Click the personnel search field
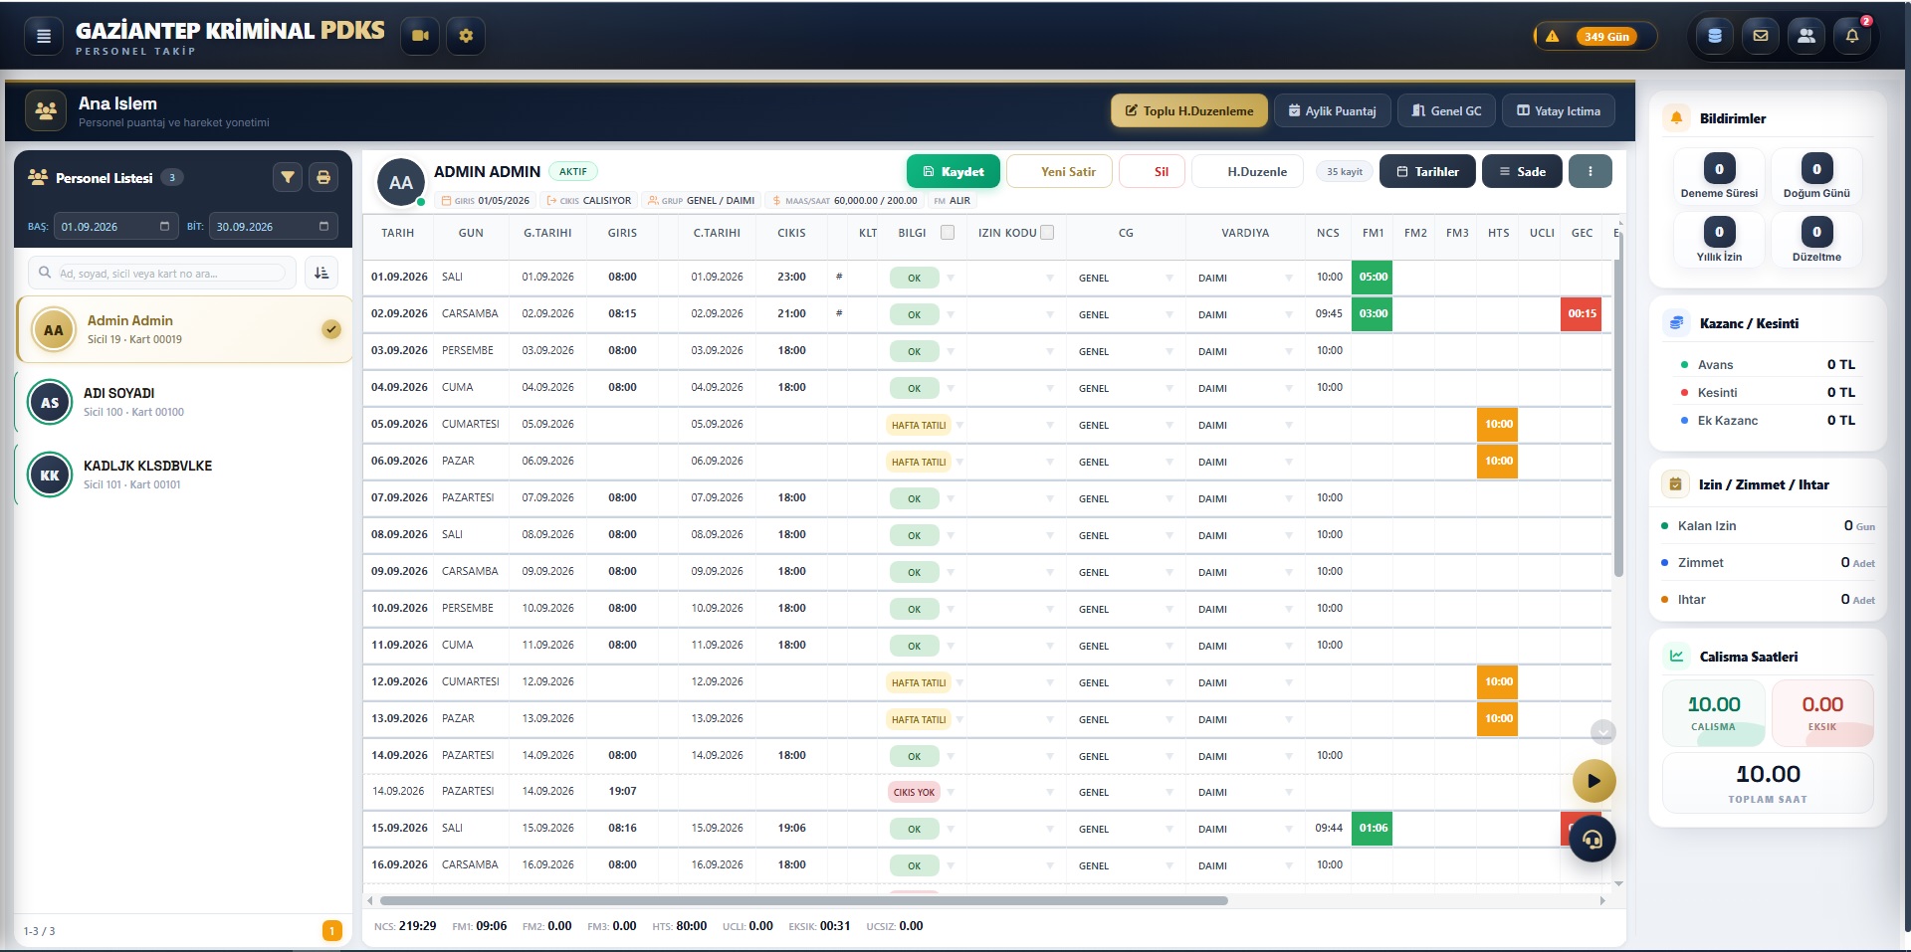This screenshot has width=1911, height=952. point(162,273)
